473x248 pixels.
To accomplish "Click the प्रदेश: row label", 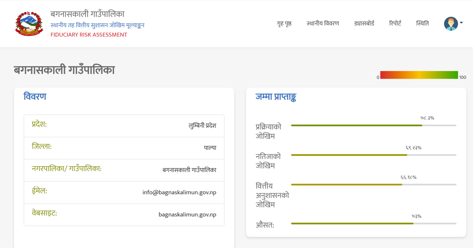I will [39, 124].
